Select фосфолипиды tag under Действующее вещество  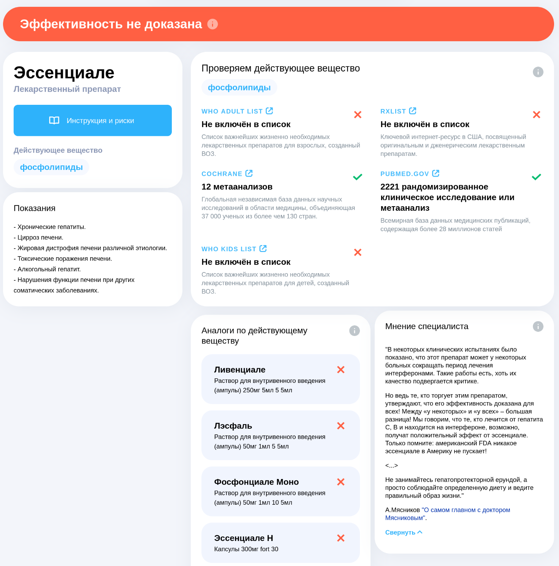pyautogui.click(x=51, y=167)
